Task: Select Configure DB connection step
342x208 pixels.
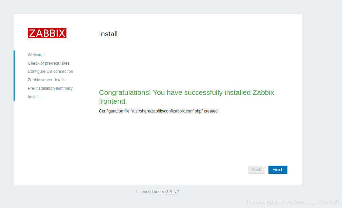Action: (x=50, y=71)
